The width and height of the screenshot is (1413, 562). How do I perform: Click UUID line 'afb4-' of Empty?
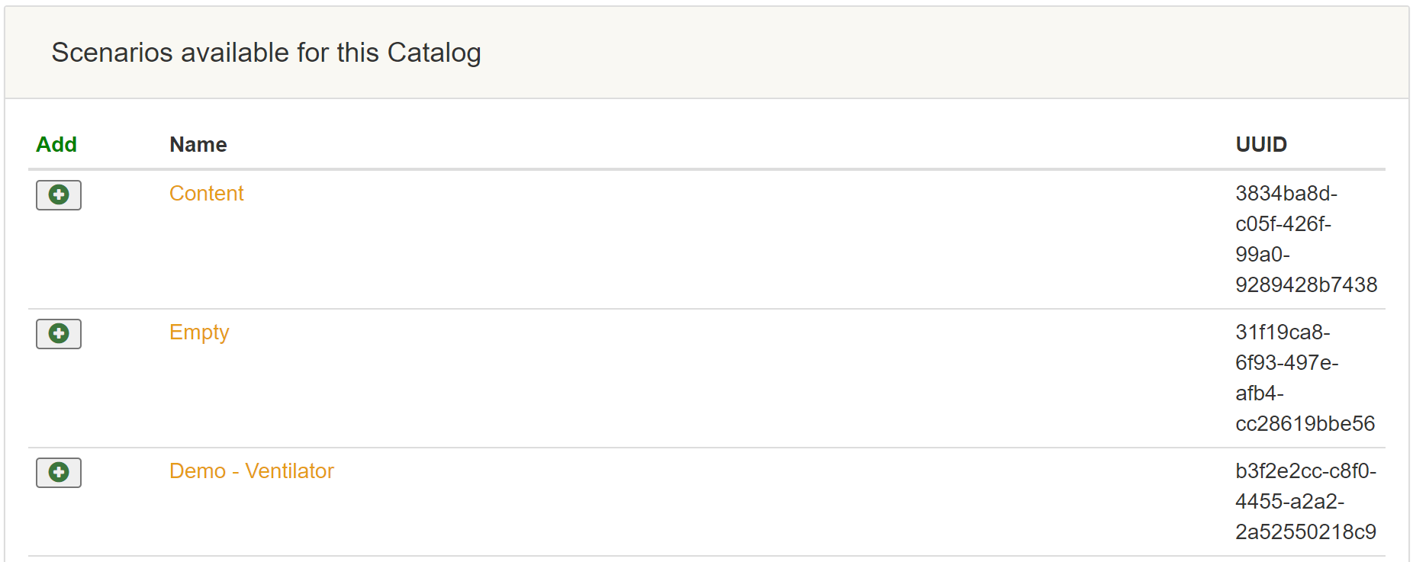pyautogui.click(x=1260, y=393)
